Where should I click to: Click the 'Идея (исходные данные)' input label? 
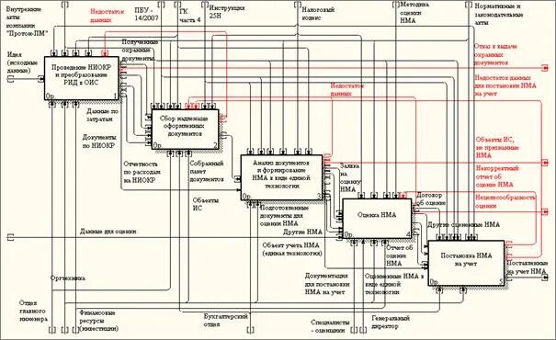click(22, 62)
